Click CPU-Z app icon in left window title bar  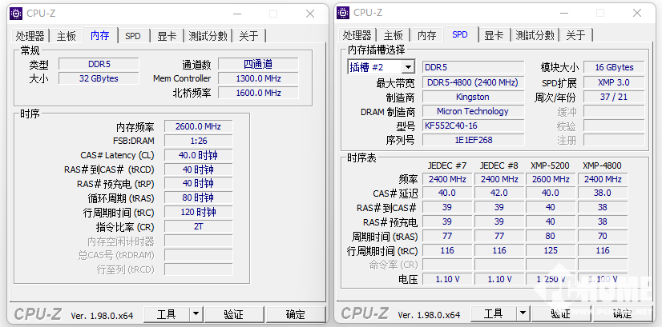(x=16, y=14)
